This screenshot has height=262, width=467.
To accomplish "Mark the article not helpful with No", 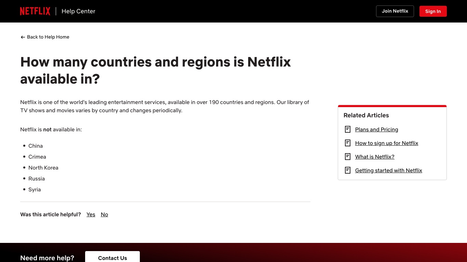I will coord(104,214).
